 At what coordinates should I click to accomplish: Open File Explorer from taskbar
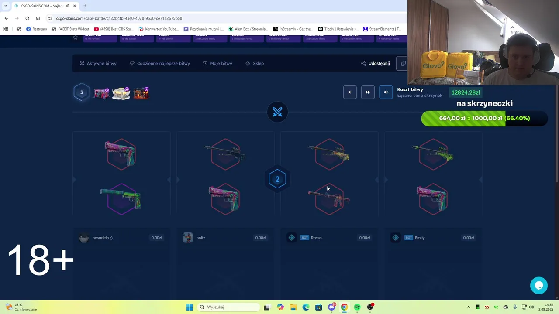click(x=293, y=307)
